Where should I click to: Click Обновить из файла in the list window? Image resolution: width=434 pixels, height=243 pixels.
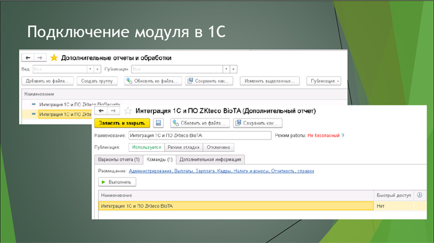(x=153, y=81)
